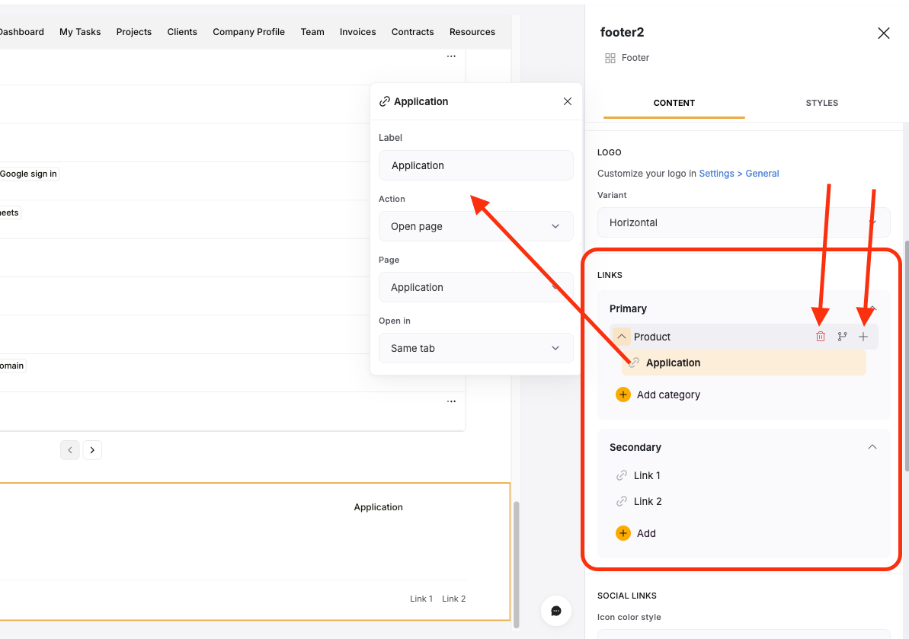The height and width of the screenshot is (639, 909).
Task: Go to next page with right chevron
Action: (x=92, y=450)
